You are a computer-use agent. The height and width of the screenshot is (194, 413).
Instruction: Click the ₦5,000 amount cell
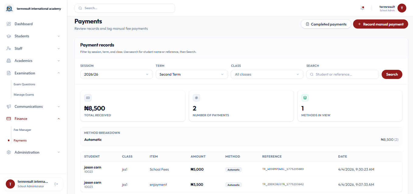197,169
